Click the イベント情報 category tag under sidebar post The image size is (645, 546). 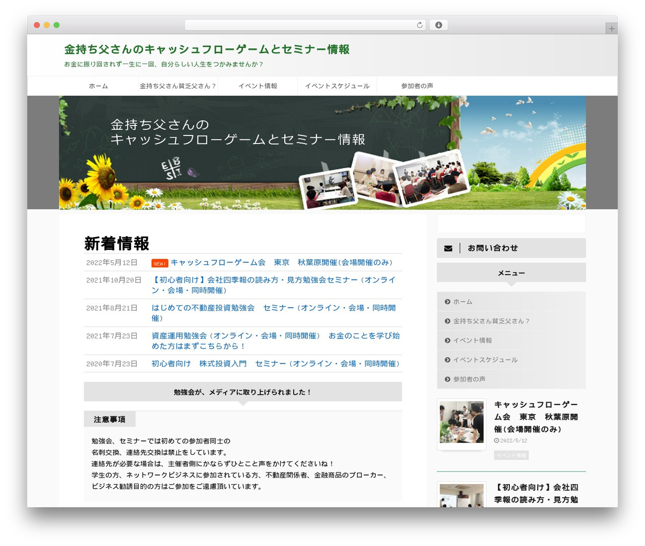pos(511,455)
